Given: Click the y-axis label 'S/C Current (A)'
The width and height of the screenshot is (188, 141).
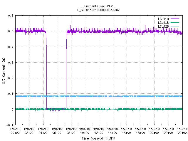Looking at the screenshot, I should [x=4, y=71].
